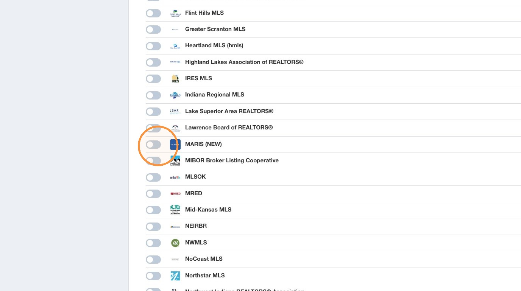Enable the MARIS (NEW) toggle
This screenshot has width=521, height=291.
pyautogui.click(x=153, y=145)
